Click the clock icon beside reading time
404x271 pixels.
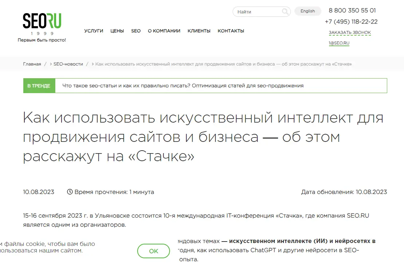coord(70,192)
